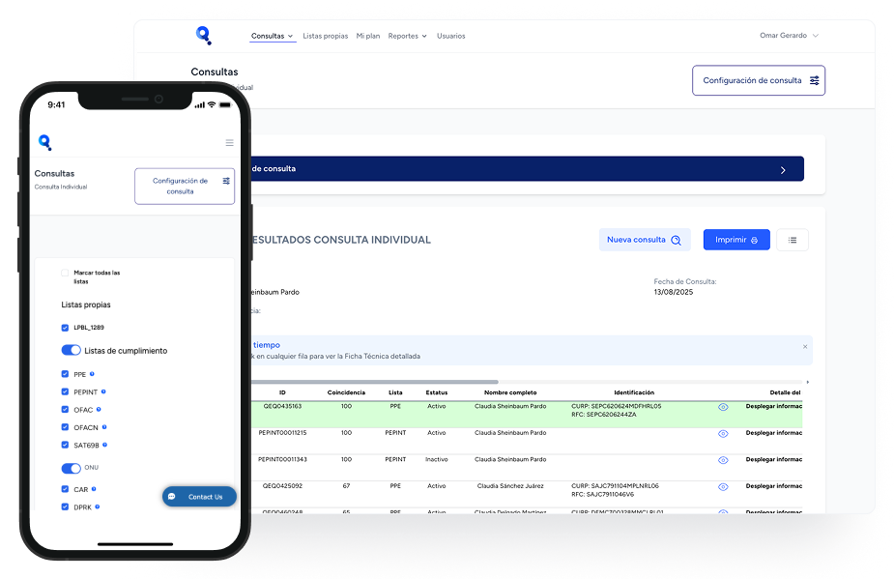Click the info icon beside DPRK
This screenshot has height=579, width=894.
(98, 507)
